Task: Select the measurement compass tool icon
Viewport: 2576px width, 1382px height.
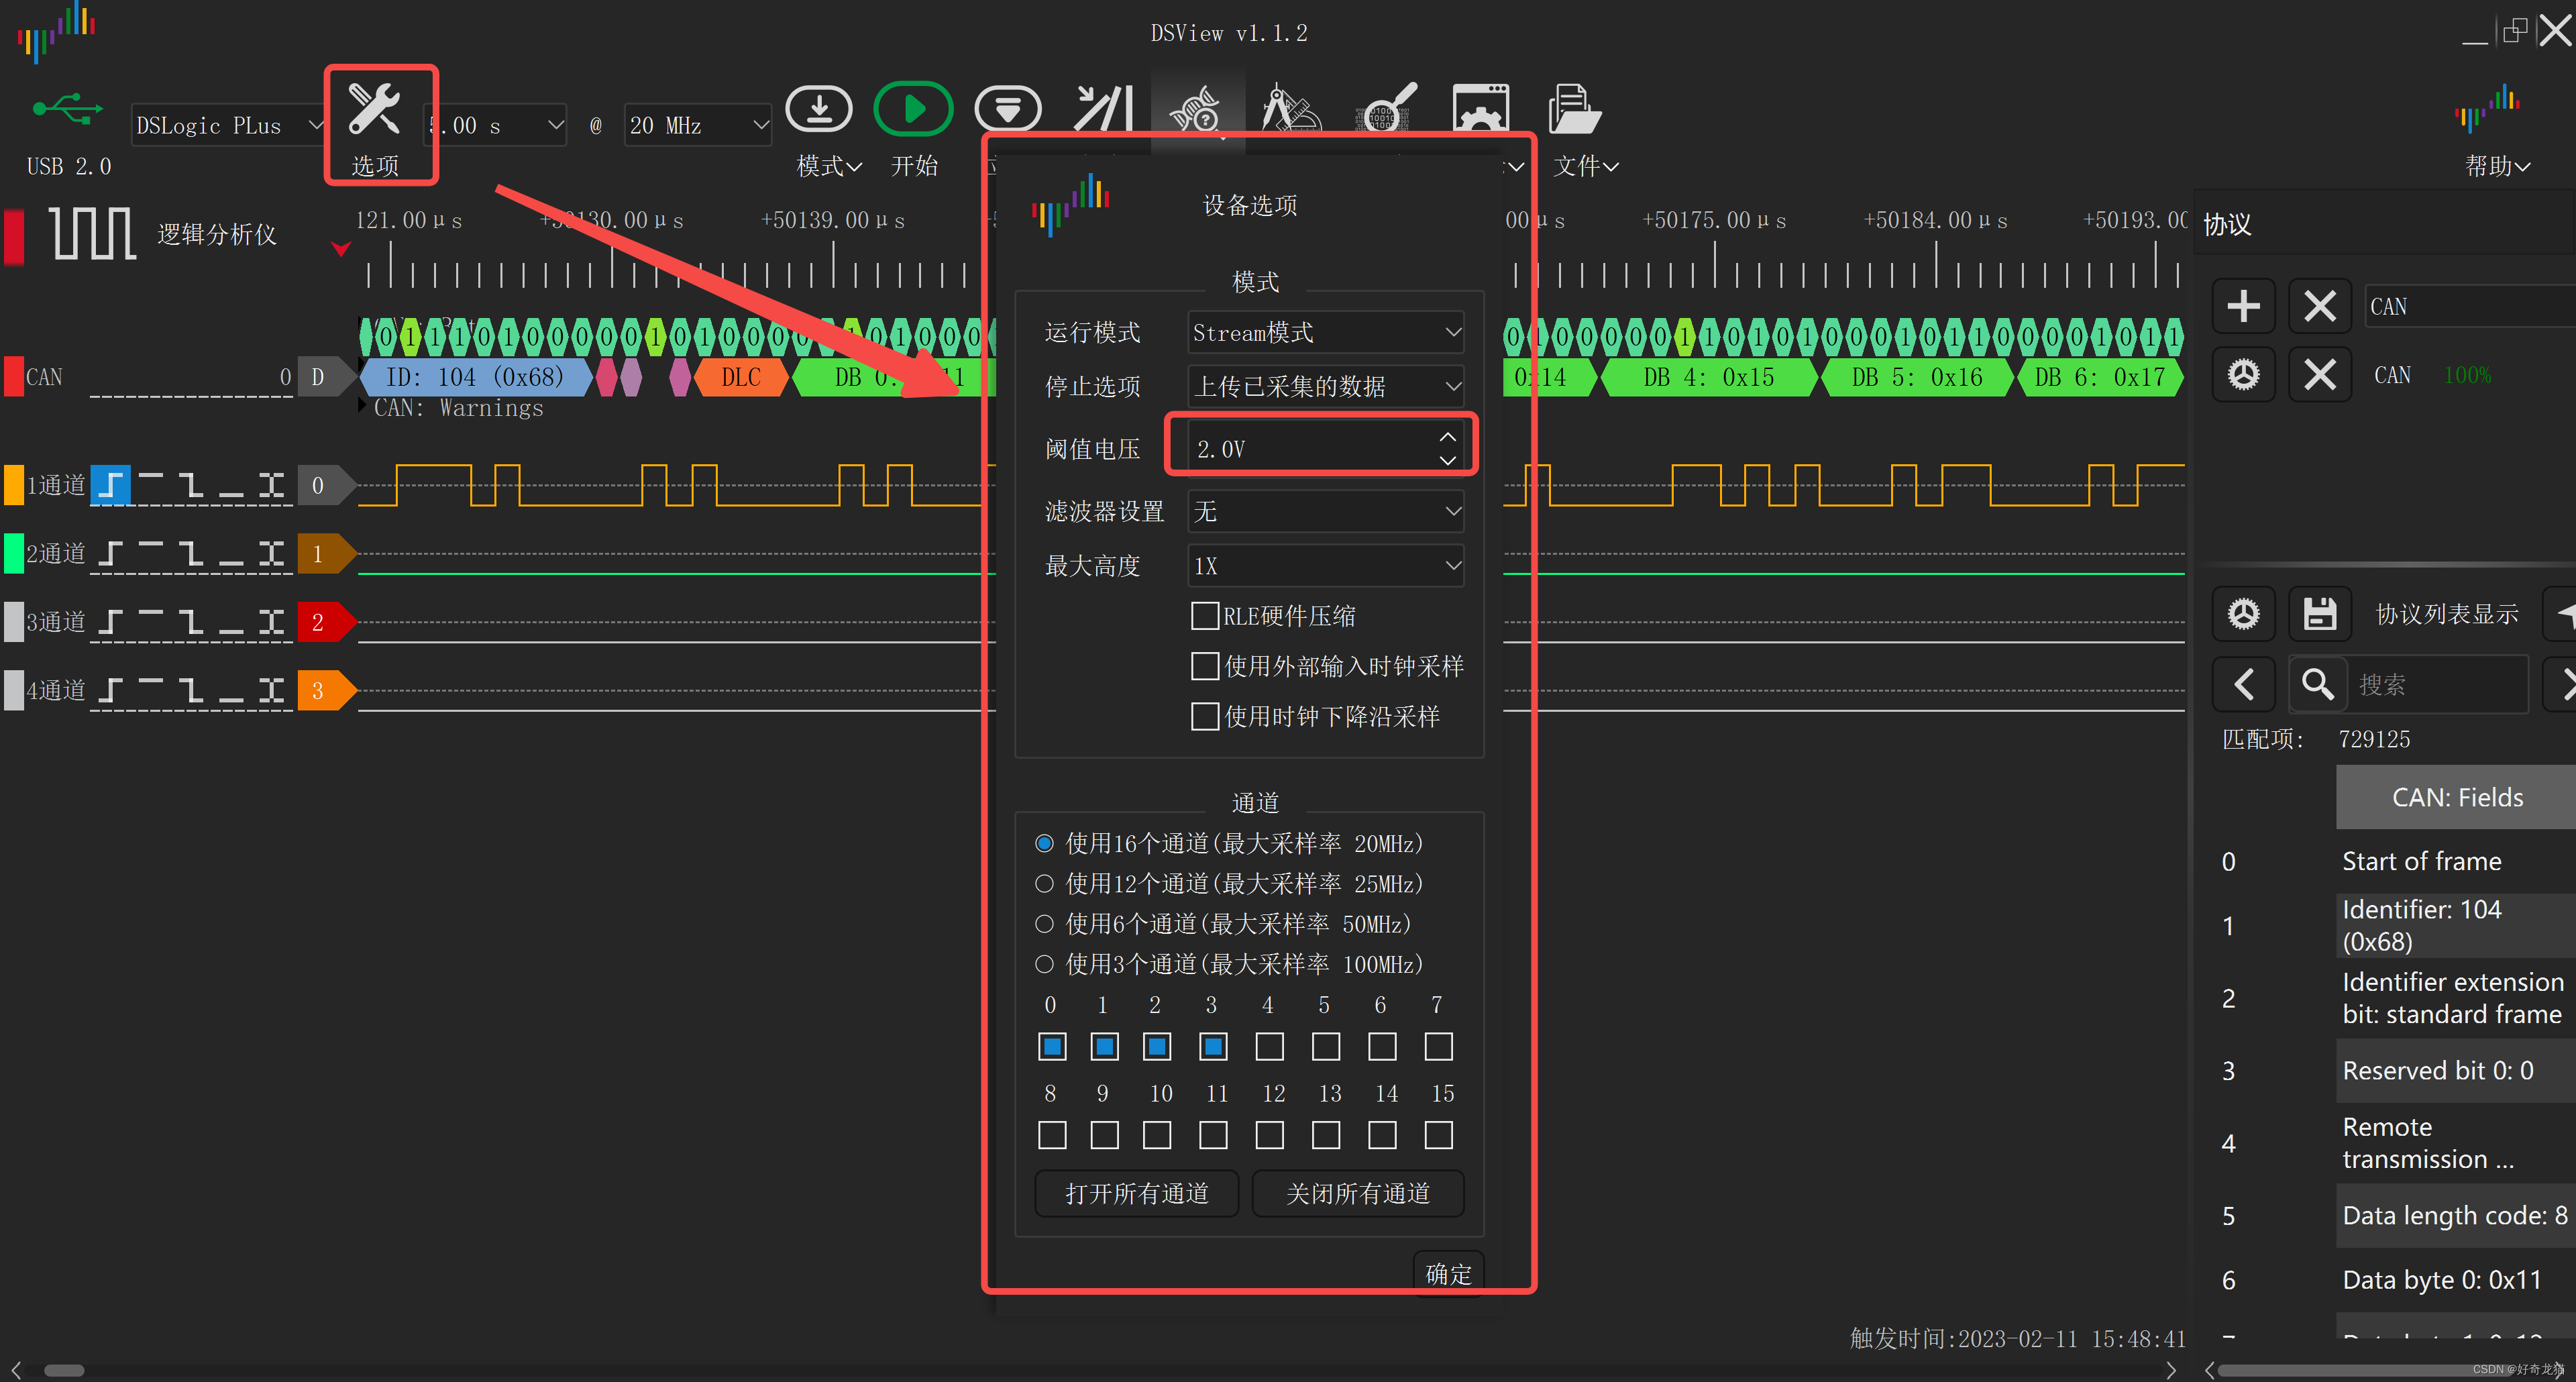Action: coord(1292,108)
